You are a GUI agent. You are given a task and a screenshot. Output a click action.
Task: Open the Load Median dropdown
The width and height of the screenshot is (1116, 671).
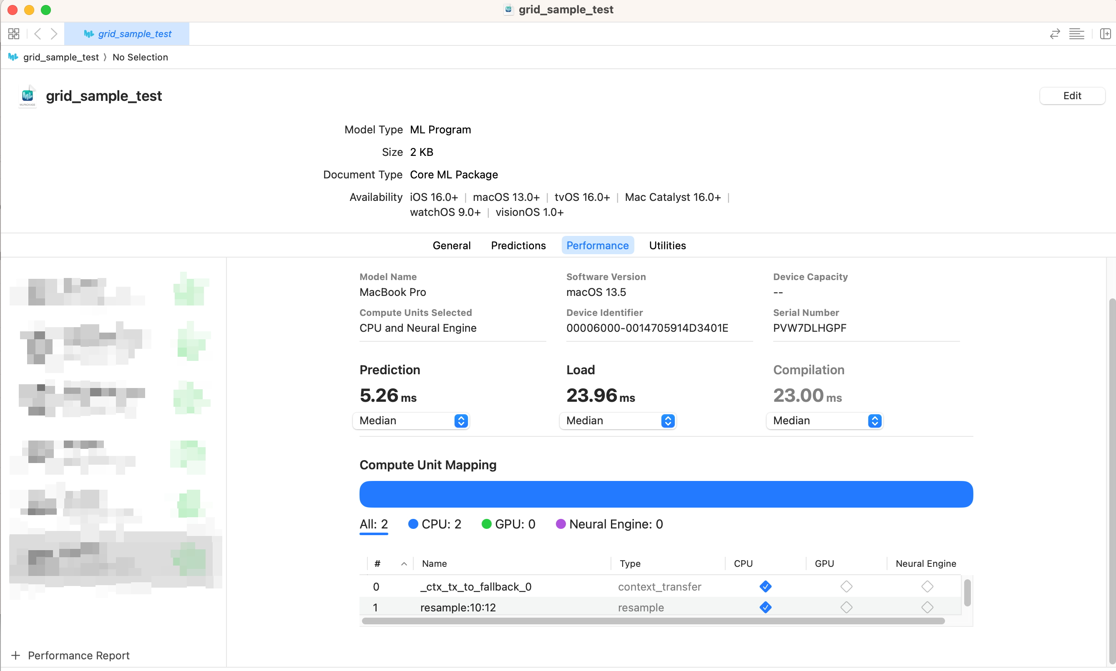(x=618, y=421)
